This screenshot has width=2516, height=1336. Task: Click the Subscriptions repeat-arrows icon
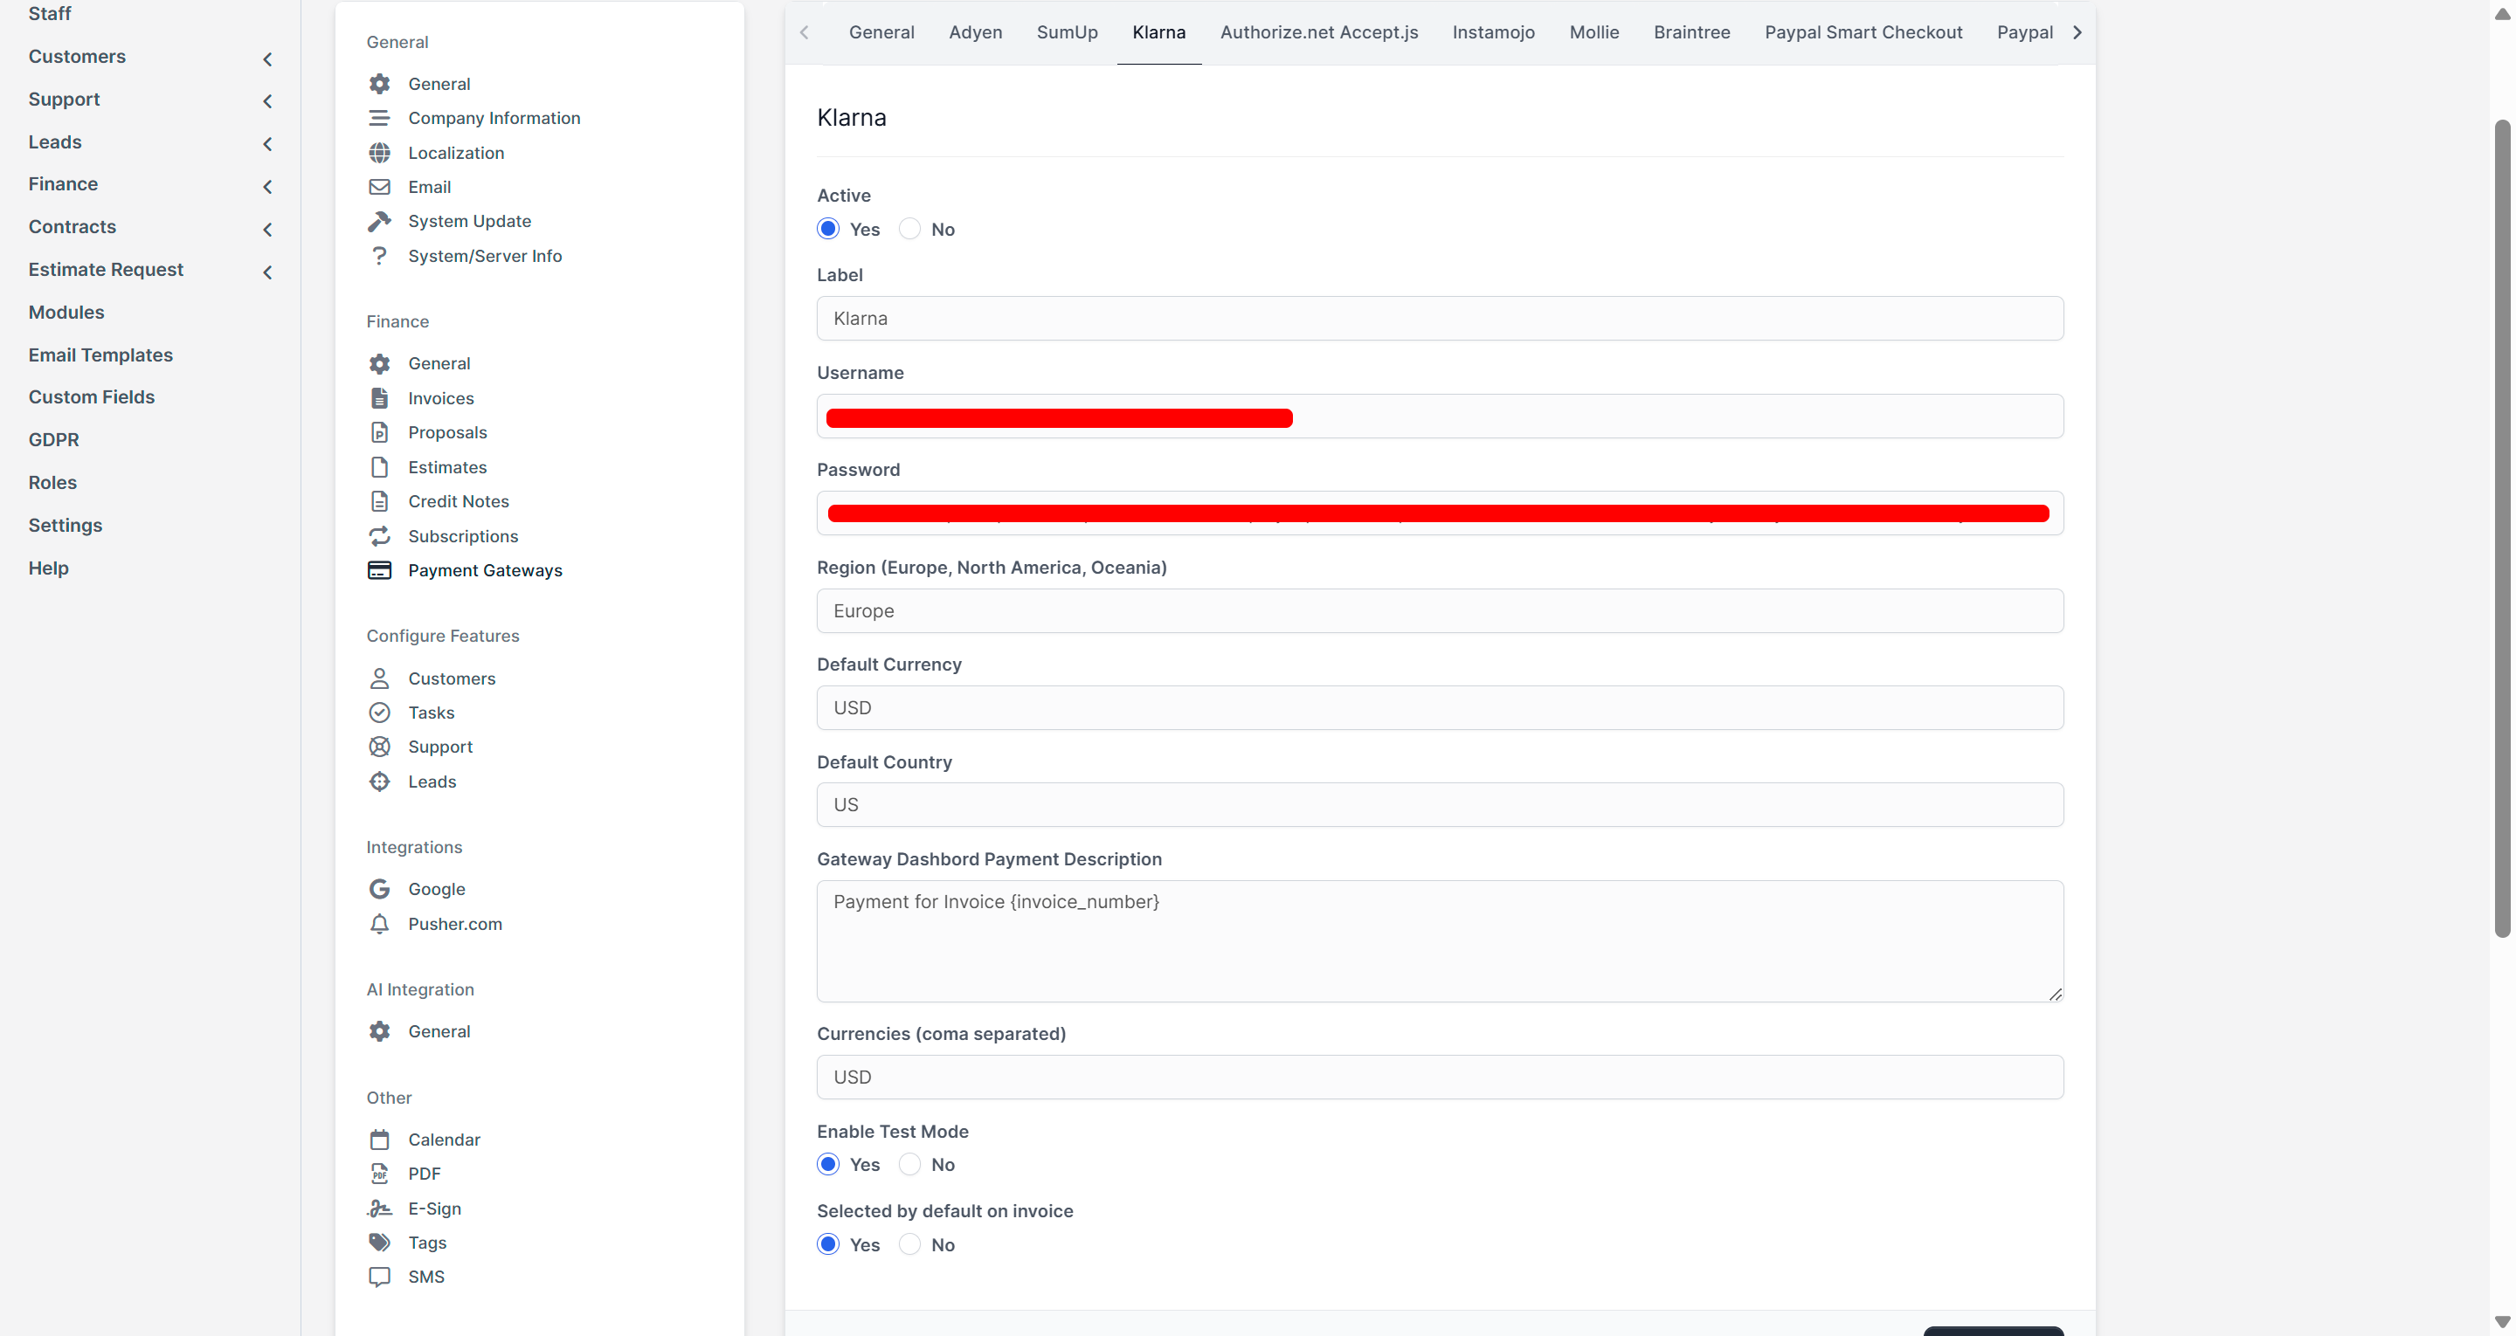(x=379, y=536)
